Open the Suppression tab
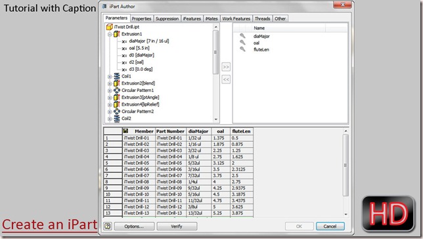 pyautogui.click(x=167, y=18)
